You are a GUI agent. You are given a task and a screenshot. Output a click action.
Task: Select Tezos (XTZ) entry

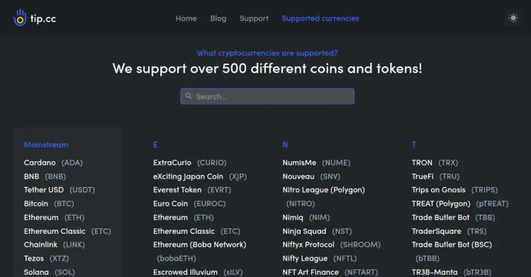pyautogui.click(x=46, y=259)
